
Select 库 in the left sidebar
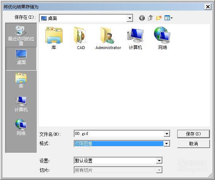21,80
